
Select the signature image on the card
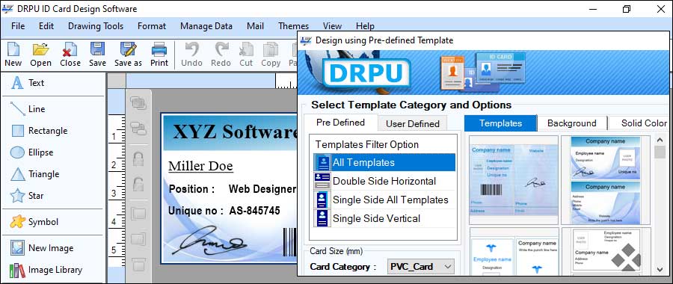pos(209,241)
